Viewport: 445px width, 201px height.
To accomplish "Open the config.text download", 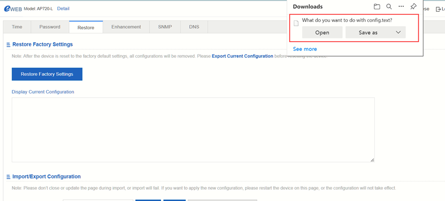I will (x=322, y=32).
